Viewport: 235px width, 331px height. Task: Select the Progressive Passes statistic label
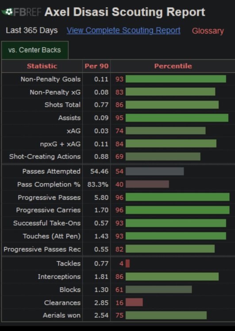pyautogui.click(x=49, y=197)
